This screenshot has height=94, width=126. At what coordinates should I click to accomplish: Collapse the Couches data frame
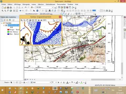(2, 23)
